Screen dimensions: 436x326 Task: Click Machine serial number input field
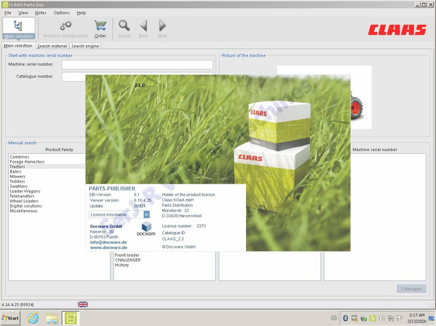coord(137,65)
